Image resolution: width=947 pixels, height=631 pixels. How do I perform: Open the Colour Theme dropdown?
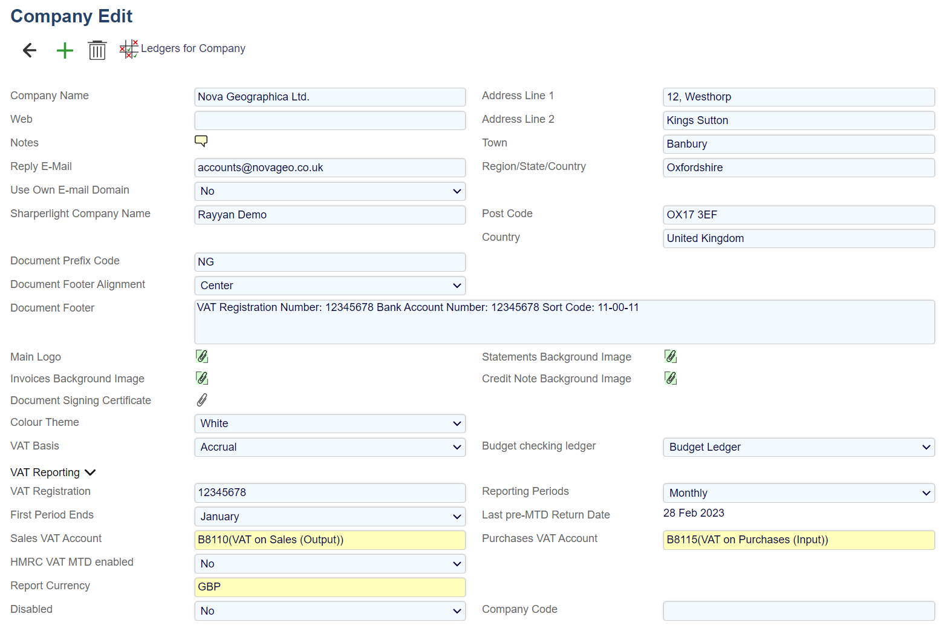tap(330, 423)
